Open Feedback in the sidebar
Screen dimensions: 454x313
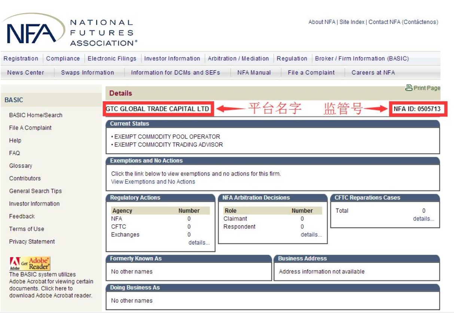click(22, 216)
